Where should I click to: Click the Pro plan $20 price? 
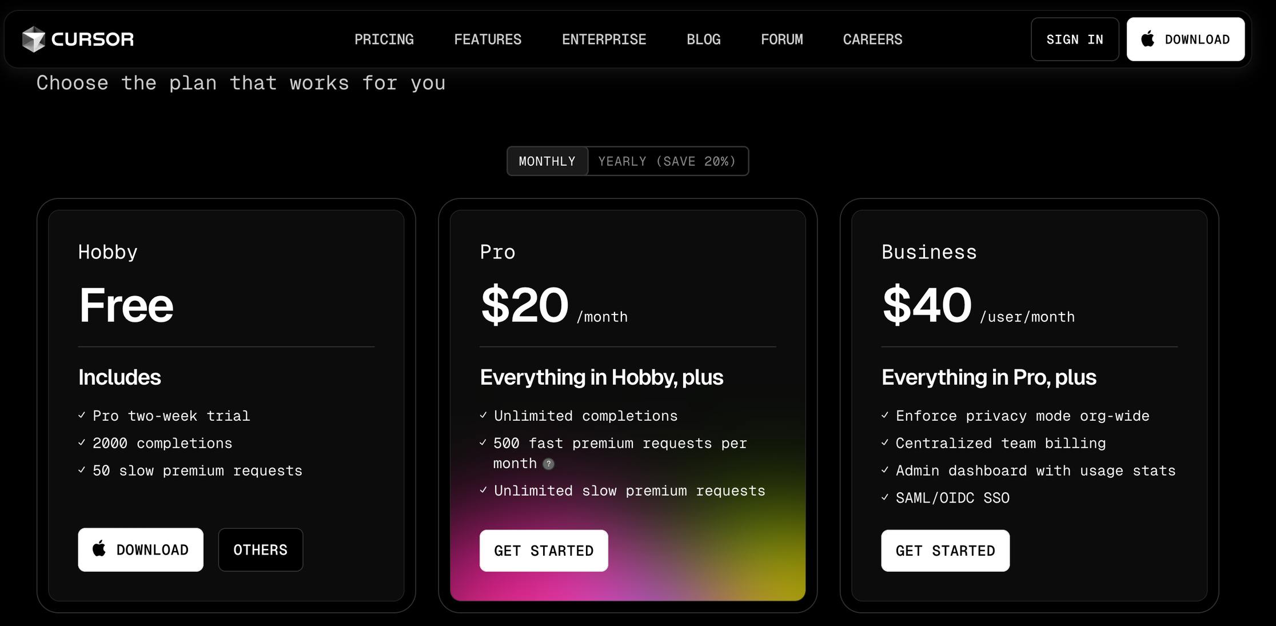pyautogui.click(x=525, y=305)
